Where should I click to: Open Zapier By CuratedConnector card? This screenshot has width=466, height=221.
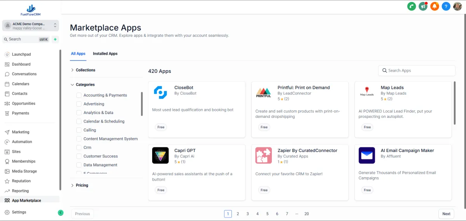click(300, 173)
